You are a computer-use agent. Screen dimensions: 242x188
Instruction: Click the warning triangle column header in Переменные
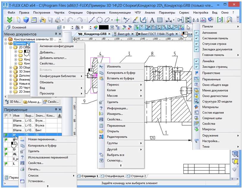[59, 115]
